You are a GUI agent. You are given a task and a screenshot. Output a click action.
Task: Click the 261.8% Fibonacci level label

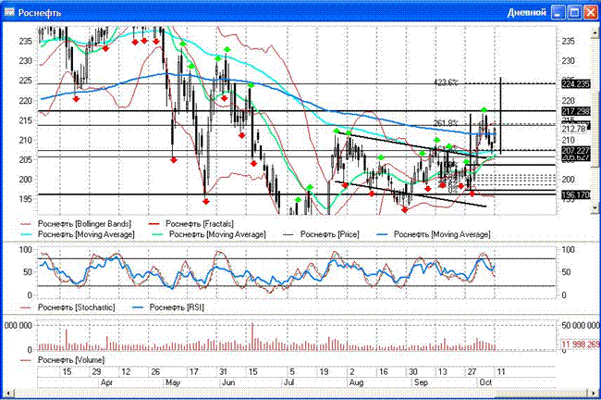pyautogui.click(x=446, y=123)
